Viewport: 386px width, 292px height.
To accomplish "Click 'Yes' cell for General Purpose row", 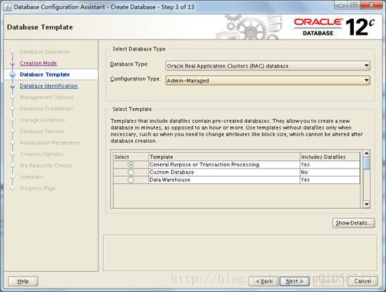I will coord(330,164).
